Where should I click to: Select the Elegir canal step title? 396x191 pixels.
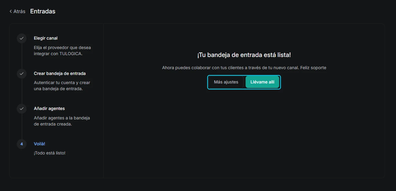click(x=46, y=38)
